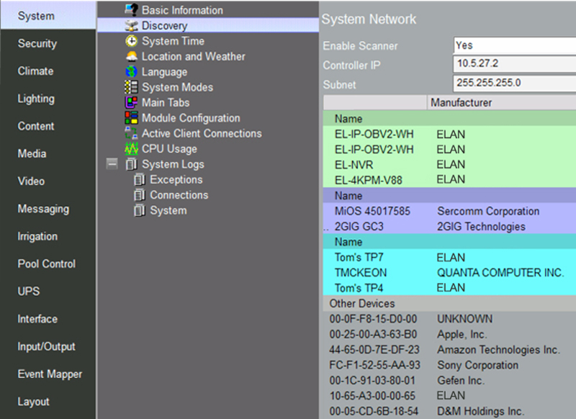The image size is (576, 419).
Task: Click the Active Client Connections icon
Action: click(132, 133)
